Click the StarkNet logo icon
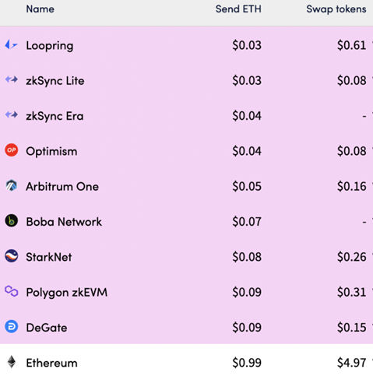 [12, 256]
